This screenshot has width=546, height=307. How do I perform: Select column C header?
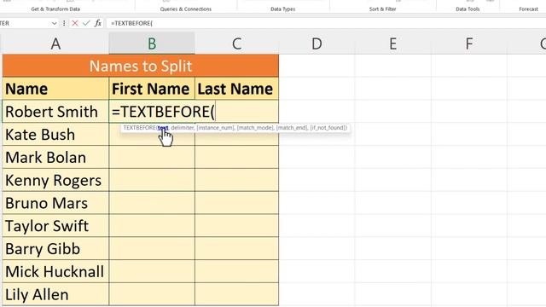pos(237,43)
